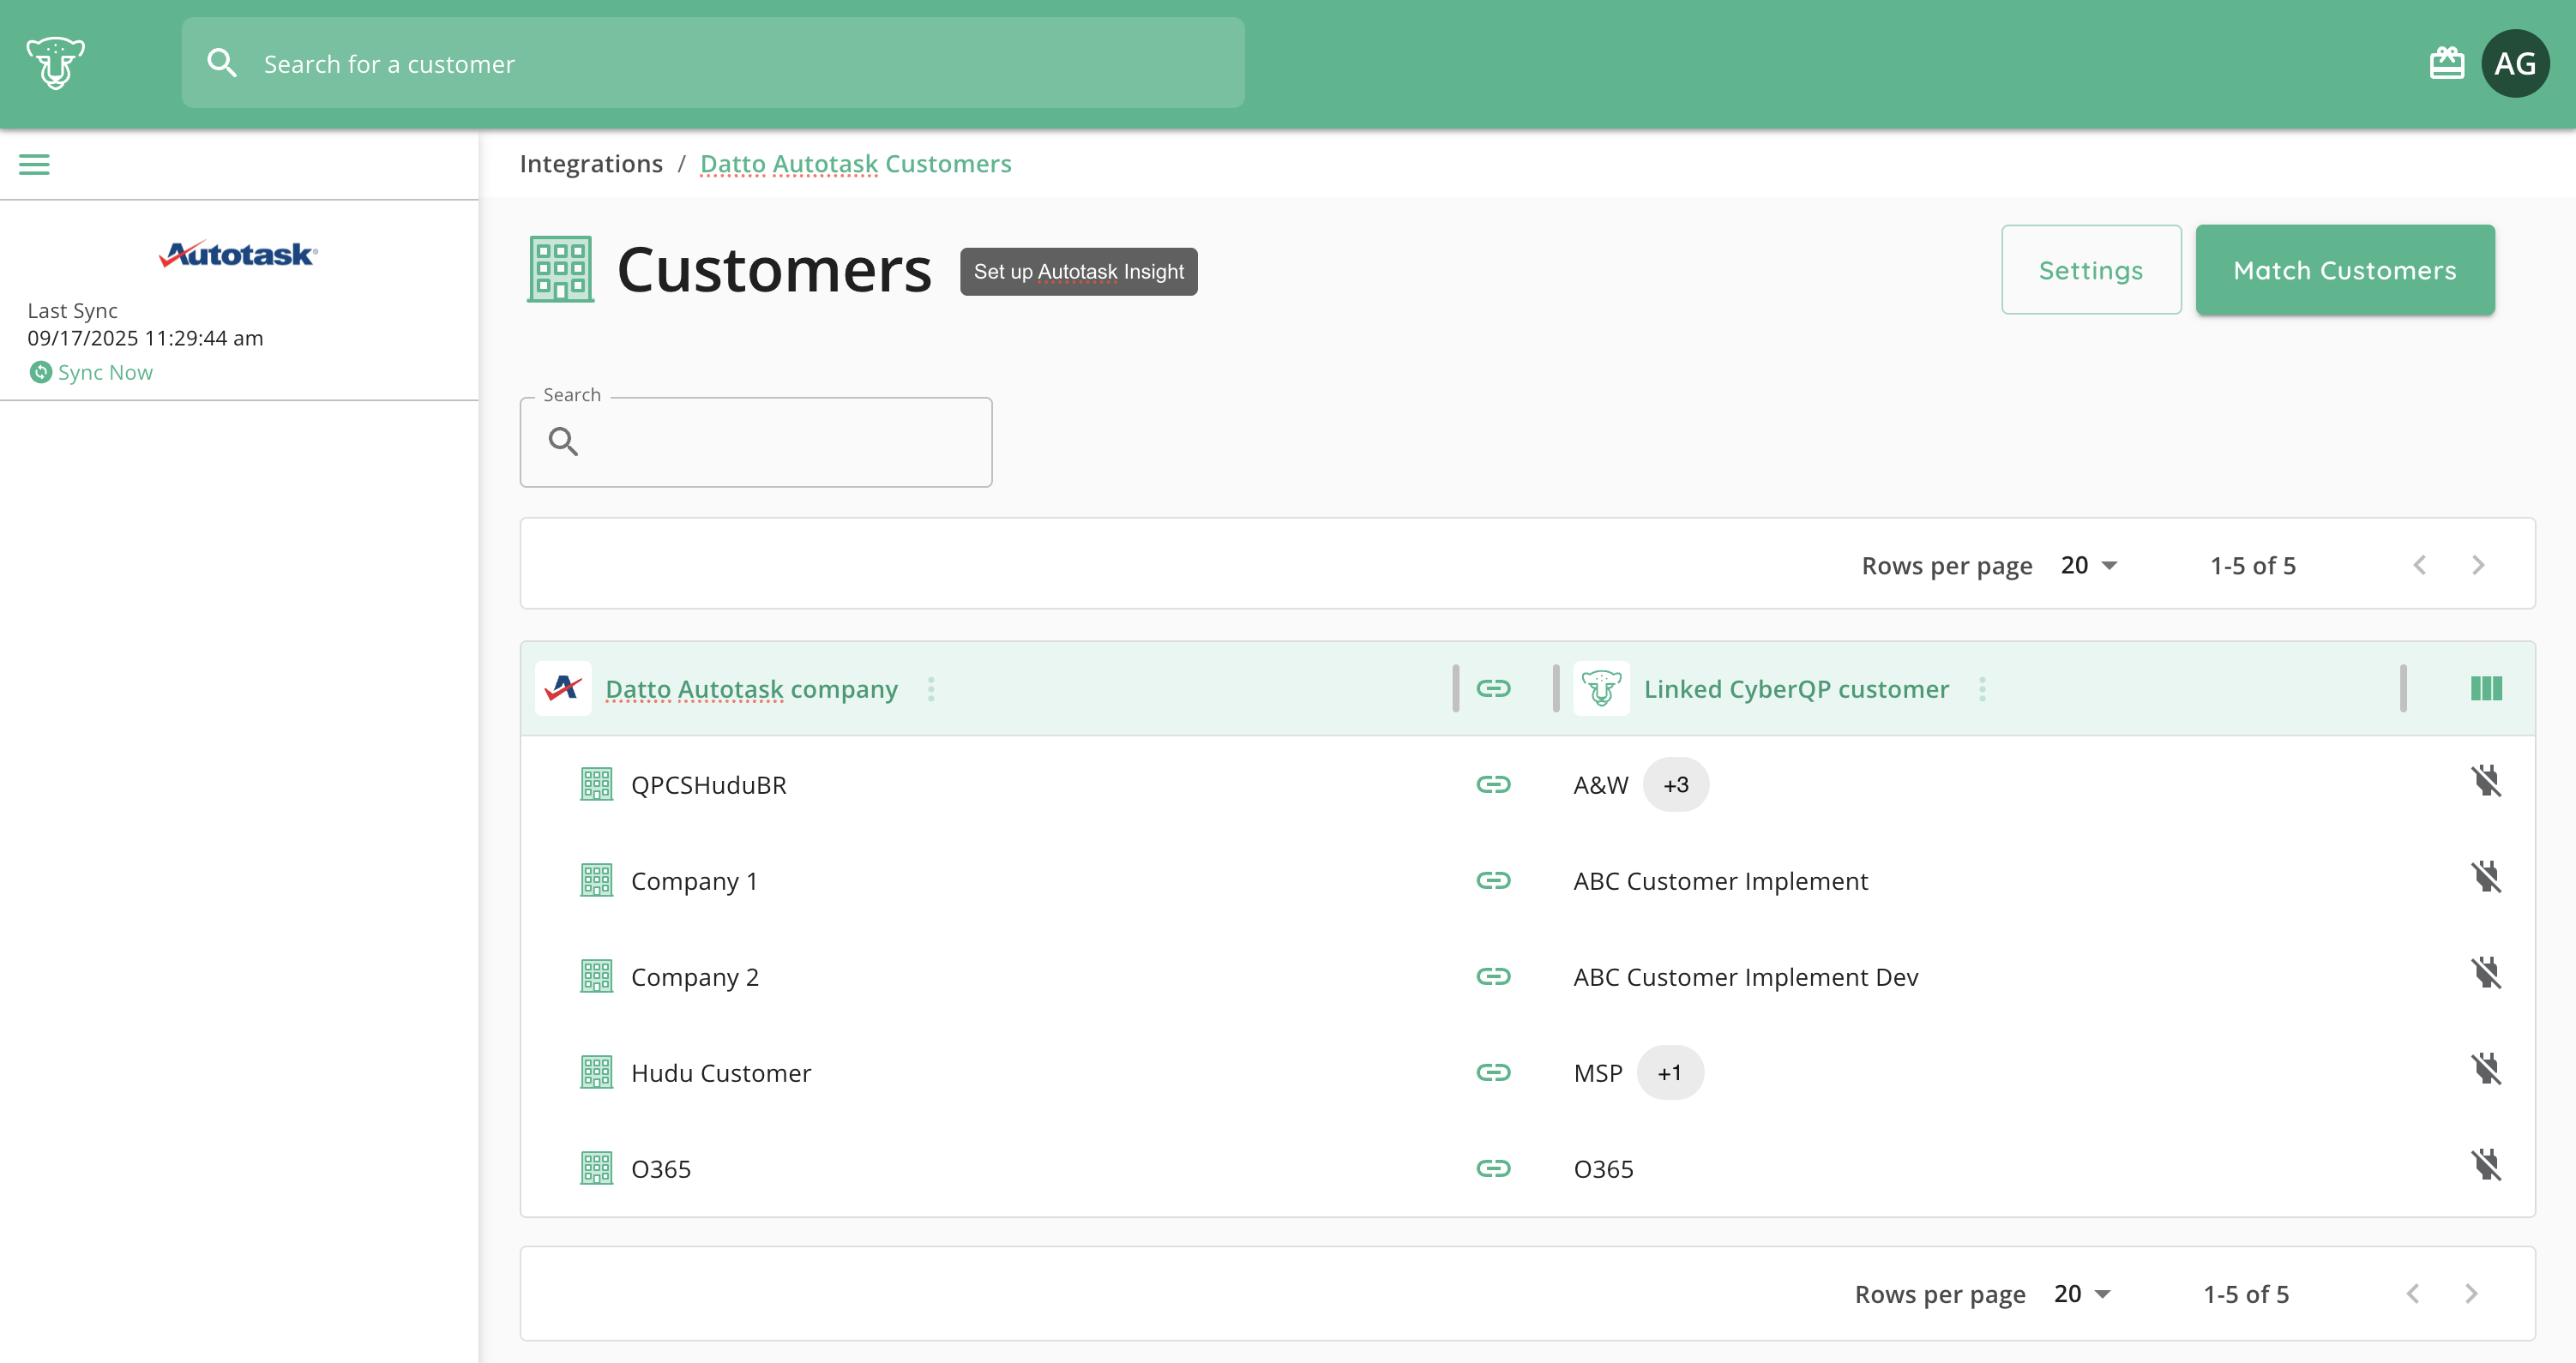Click Set up Autotask Insight button
The image size is (2576, 1363).
(x=1078, y=271)
